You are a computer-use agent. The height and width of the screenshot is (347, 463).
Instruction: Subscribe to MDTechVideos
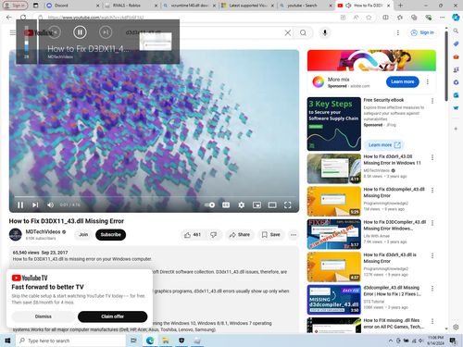click(x=110, y=235)
